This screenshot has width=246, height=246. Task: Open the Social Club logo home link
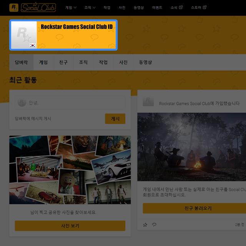38,7
